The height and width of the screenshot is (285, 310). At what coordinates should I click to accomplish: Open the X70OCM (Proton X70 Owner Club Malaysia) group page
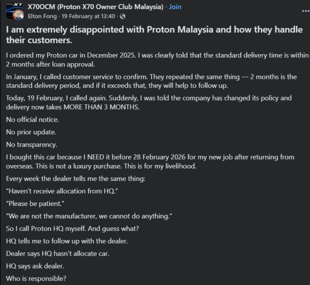pos(95,7)
